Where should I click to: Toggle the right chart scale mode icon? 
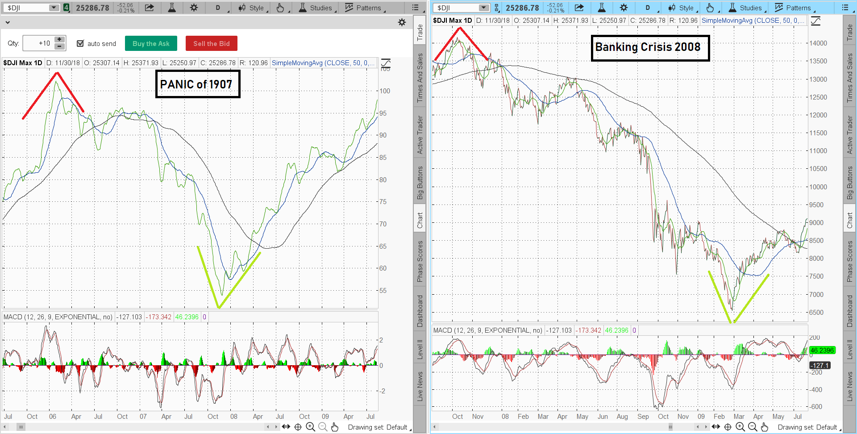(x=815, y=21)
